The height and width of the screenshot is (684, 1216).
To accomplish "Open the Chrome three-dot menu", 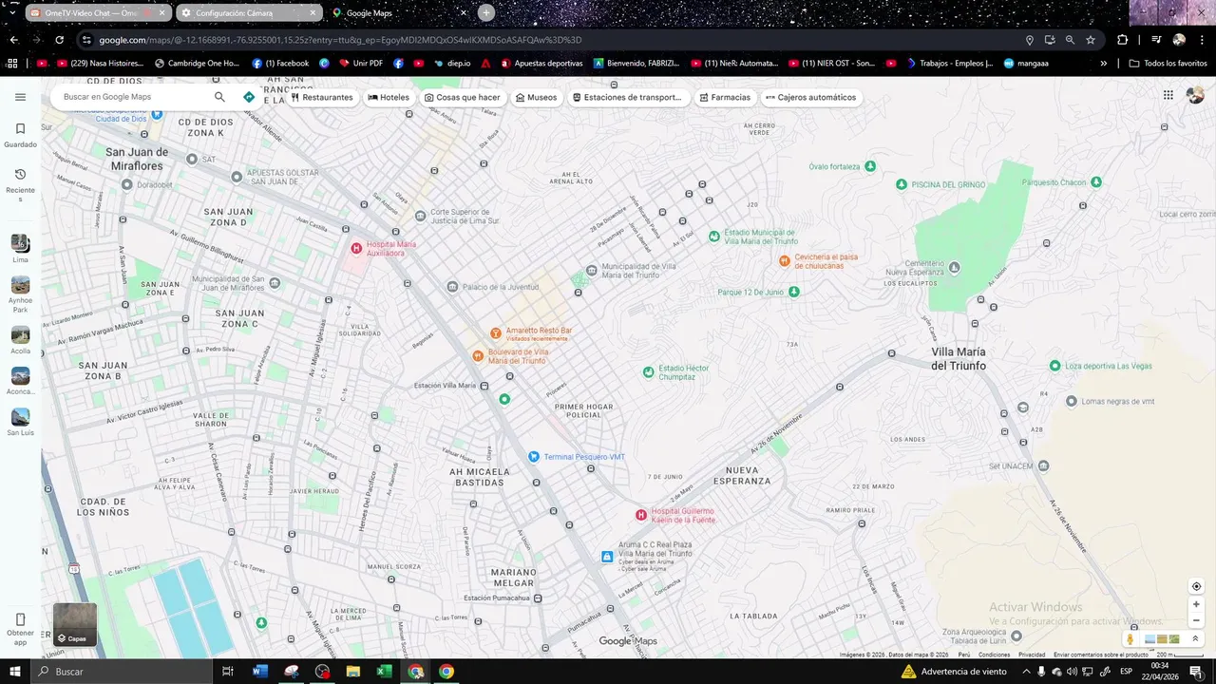I will pos(1202,40).
